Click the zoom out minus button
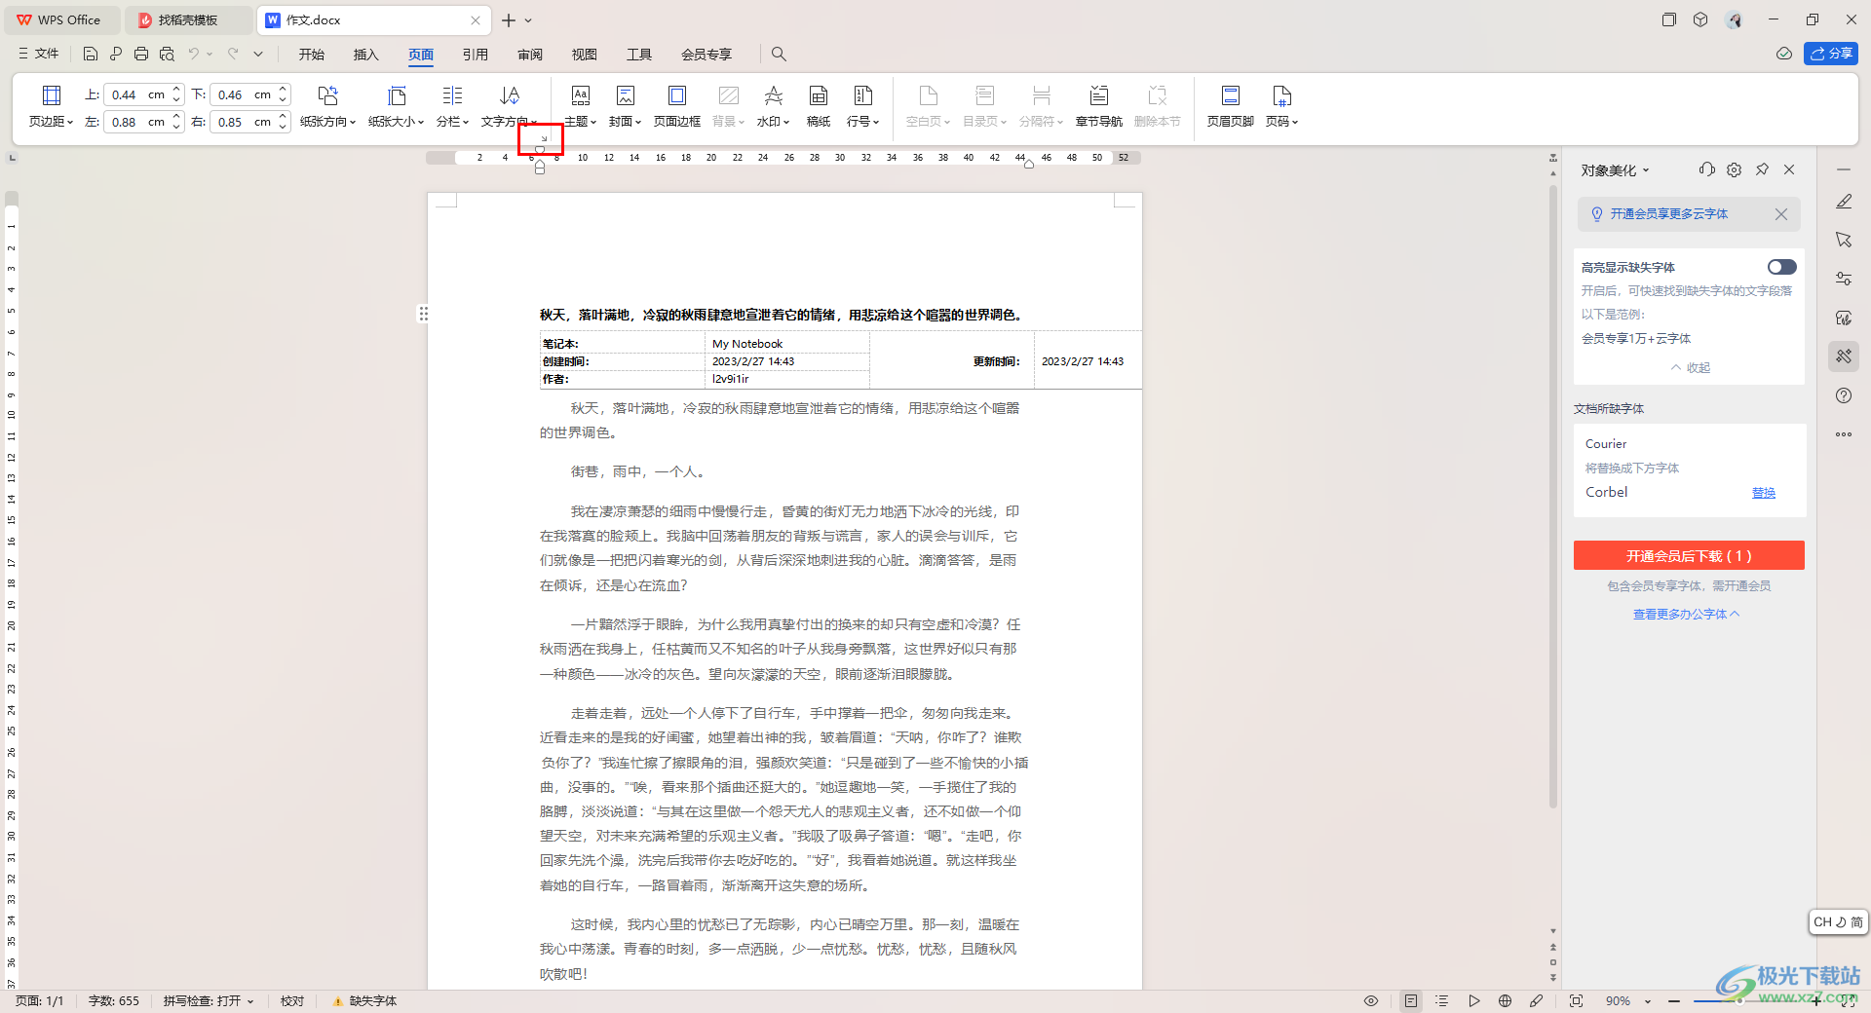 pos(1673,1000)
